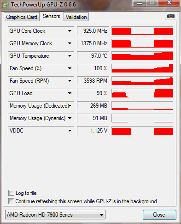Click the 97.0 °C temperature reading field

(93, 56)
